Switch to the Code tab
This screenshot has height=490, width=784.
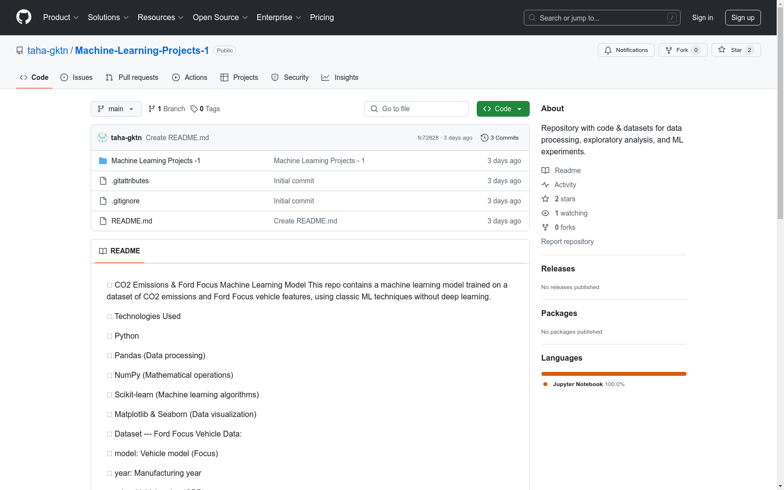pyautogui.click(x=34, y=77)
